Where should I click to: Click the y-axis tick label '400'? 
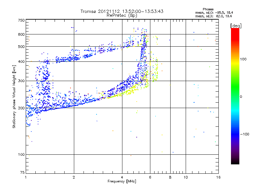pos(21,61)
